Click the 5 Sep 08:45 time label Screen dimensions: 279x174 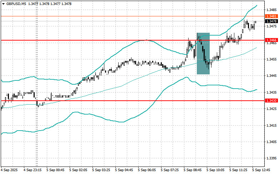[x=193, y=170]
